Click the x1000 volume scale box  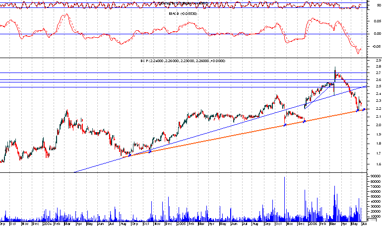(x=372, y=220)
